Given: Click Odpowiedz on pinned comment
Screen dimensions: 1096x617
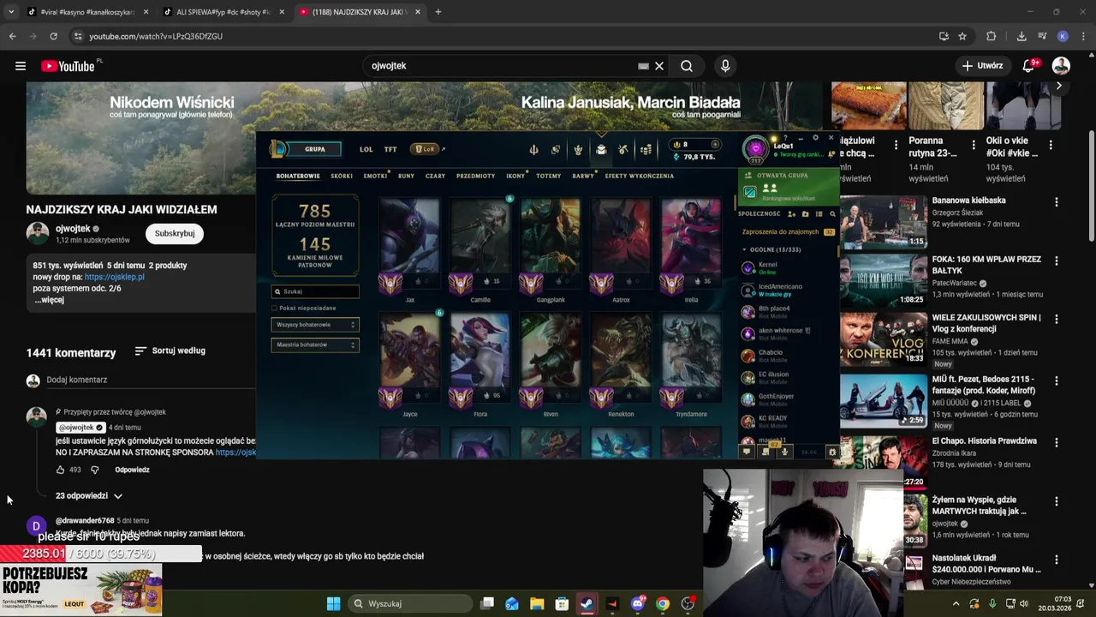Looking at the screenshot, I should tap(132, 470).
